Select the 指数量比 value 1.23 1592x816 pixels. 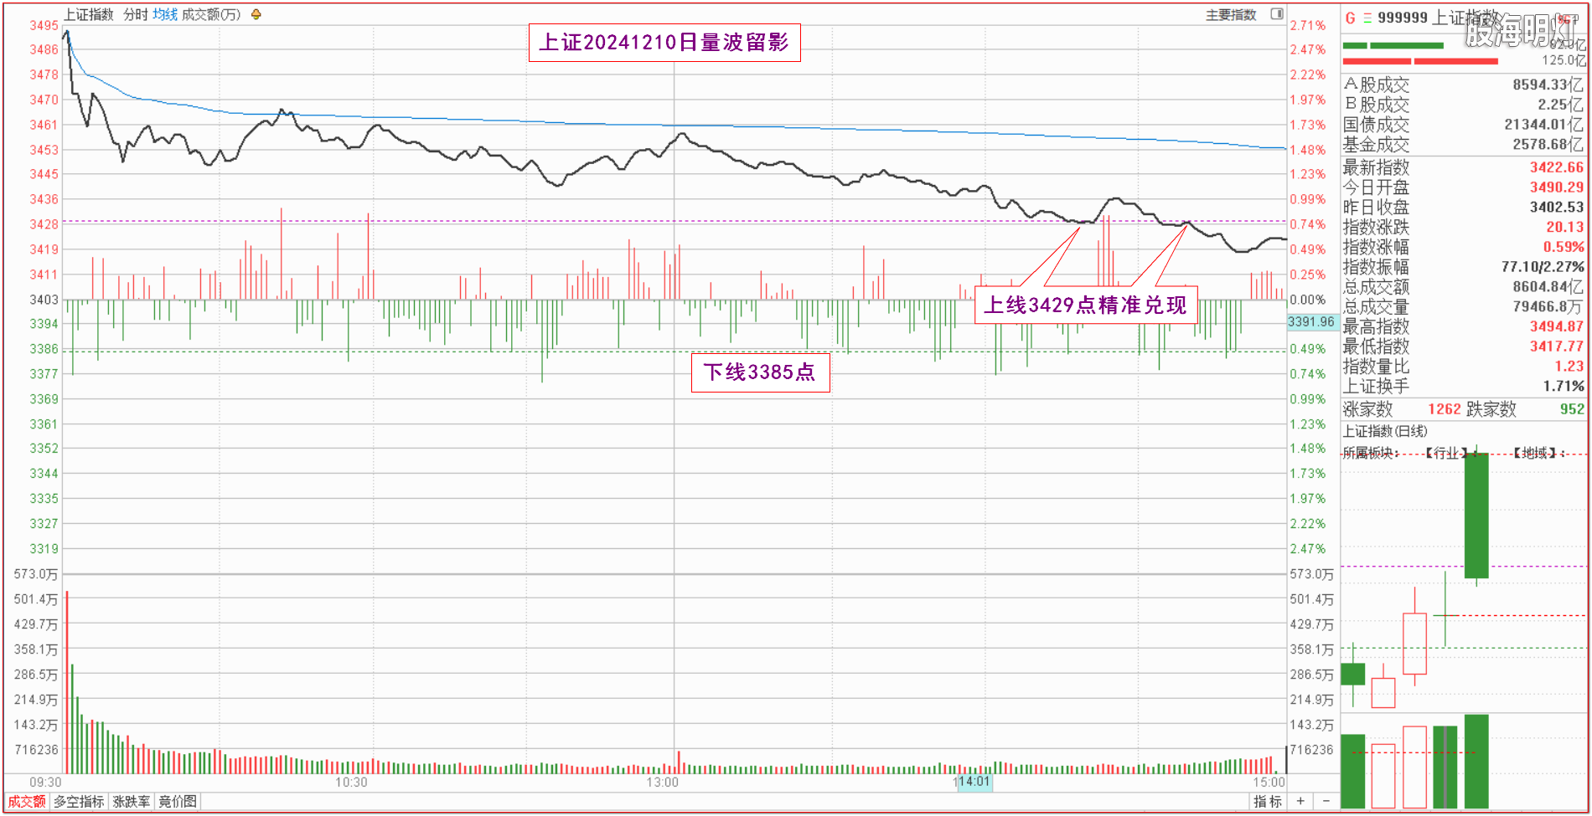point(1569,366)
